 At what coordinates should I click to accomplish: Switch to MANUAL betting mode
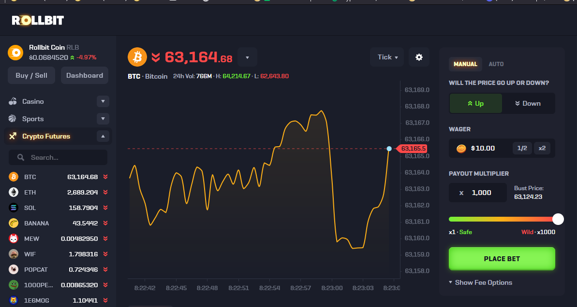(x=465, y=64)
